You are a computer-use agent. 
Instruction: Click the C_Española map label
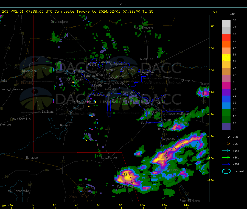118,64
